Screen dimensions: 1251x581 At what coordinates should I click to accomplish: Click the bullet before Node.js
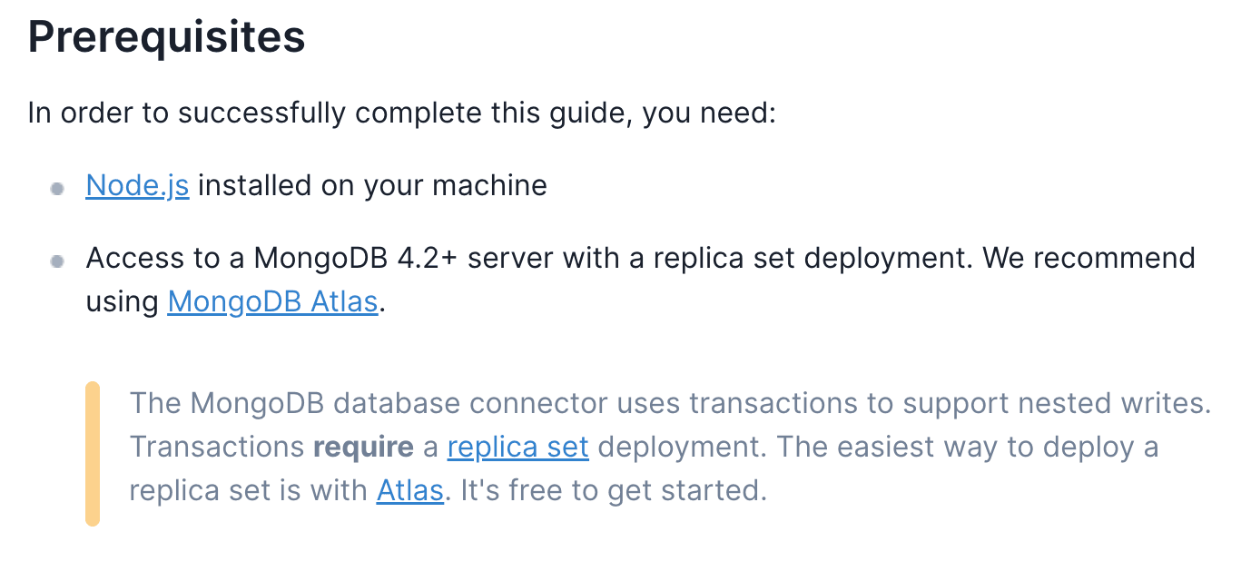(57, 189)
